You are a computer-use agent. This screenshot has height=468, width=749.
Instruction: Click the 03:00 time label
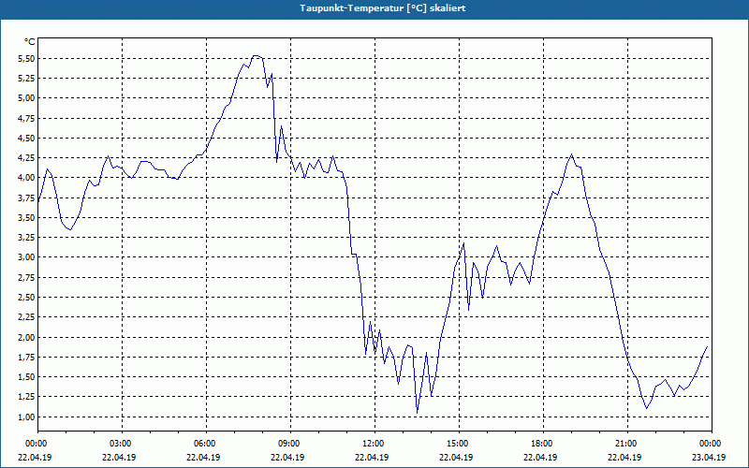(119, 444)
